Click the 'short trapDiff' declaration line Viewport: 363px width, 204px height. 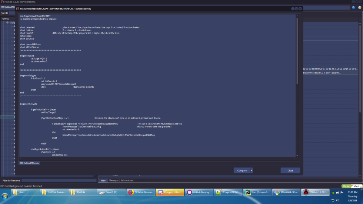coord(27,33)
